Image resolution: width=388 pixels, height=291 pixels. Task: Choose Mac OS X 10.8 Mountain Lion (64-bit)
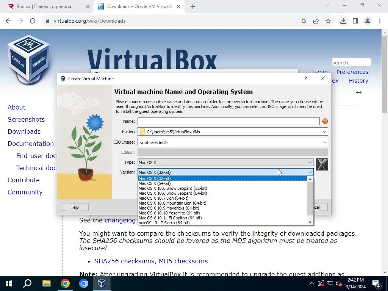point(222,203)
